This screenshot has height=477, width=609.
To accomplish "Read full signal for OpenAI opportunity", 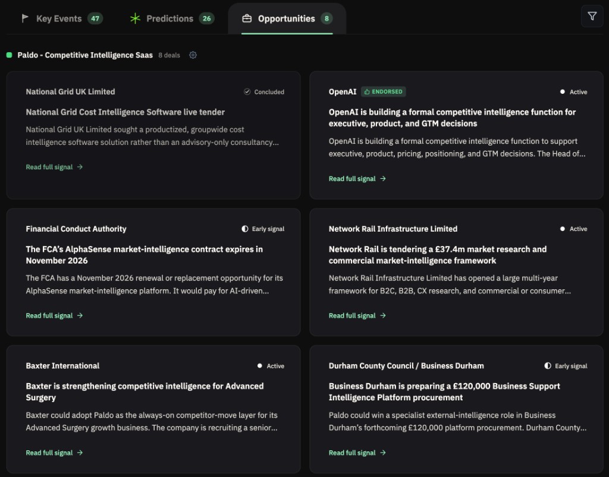I will 357,178.
